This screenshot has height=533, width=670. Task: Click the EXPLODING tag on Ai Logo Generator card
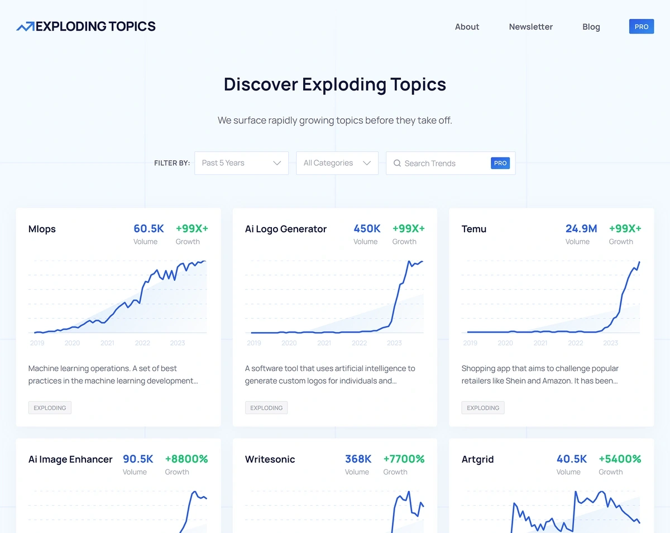pyautogui.click(x=266, y=408)
